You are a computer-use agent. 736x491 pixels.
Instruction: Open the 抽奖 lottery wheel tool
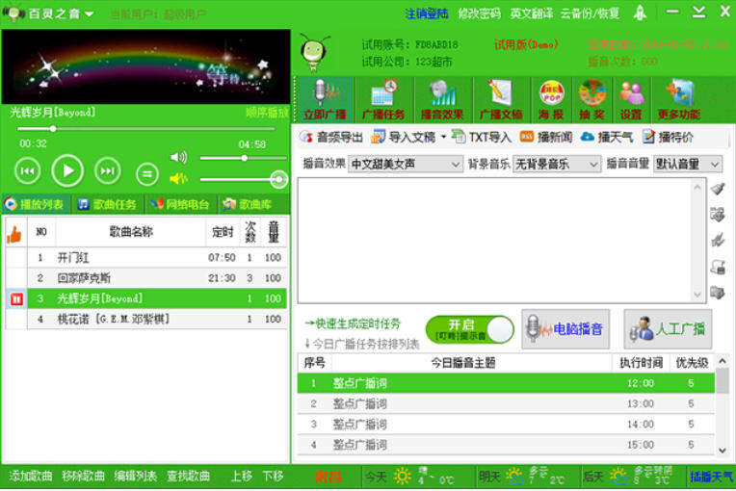tap(591, 99)
